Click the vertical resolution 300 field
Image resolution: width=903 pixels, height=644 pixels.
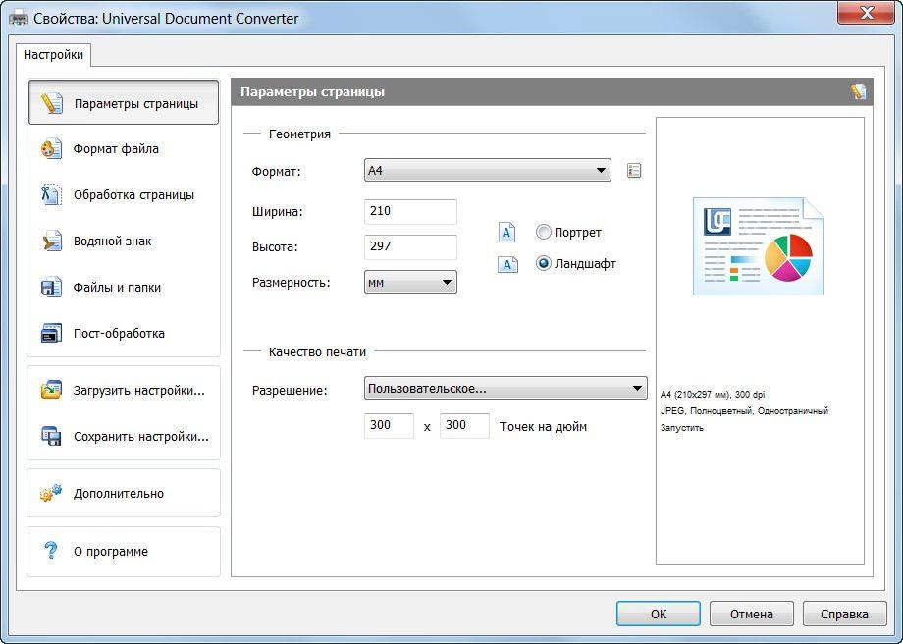[464, 426]
